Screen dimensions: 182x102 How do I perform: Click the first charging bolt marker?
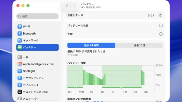coord(75,87)
